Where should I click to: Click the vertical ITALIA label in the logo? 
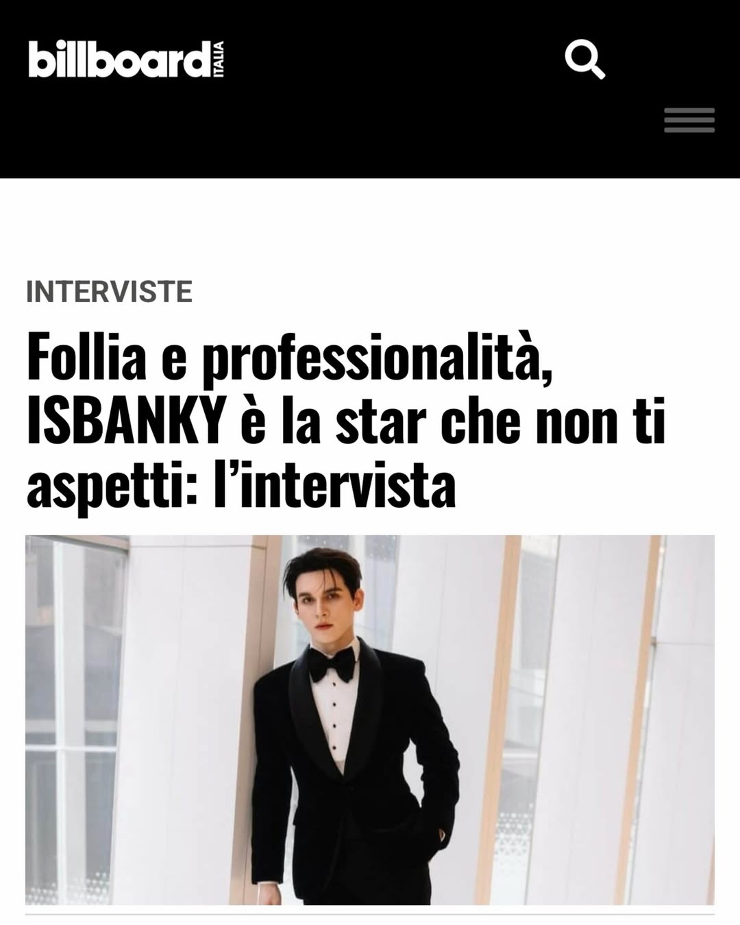(x=219, y=60)
